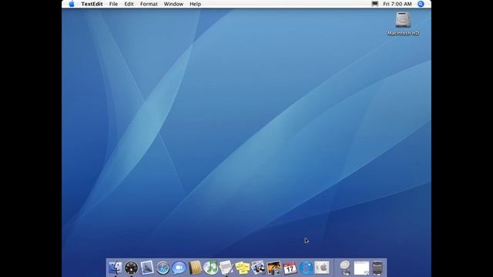This screenshot has width=493, height=277.
Task: Launch Safari compass icon in Dock
Action: point(163,268)
